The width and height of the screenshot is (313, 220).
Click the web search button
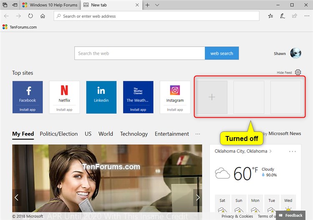click(x=222, y=53)
